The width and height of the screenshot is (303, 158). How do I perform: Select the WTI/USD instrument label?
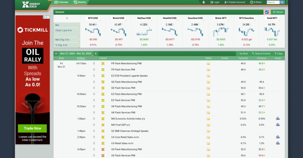tap(93, 18)
